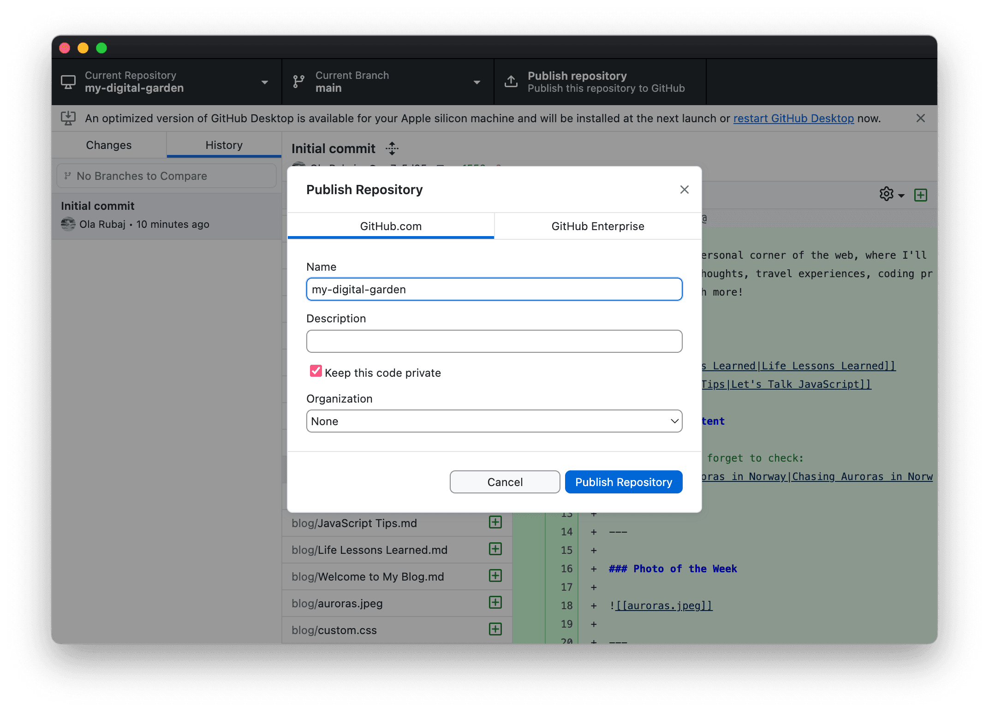Open the diff settings gear menu
Viewport: 989px width, 712px height.
point(892,195)
